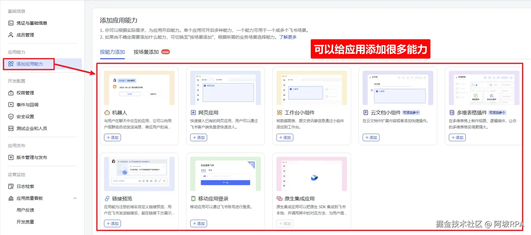Click the 移动应用登录 phone icon

[193, 199]
